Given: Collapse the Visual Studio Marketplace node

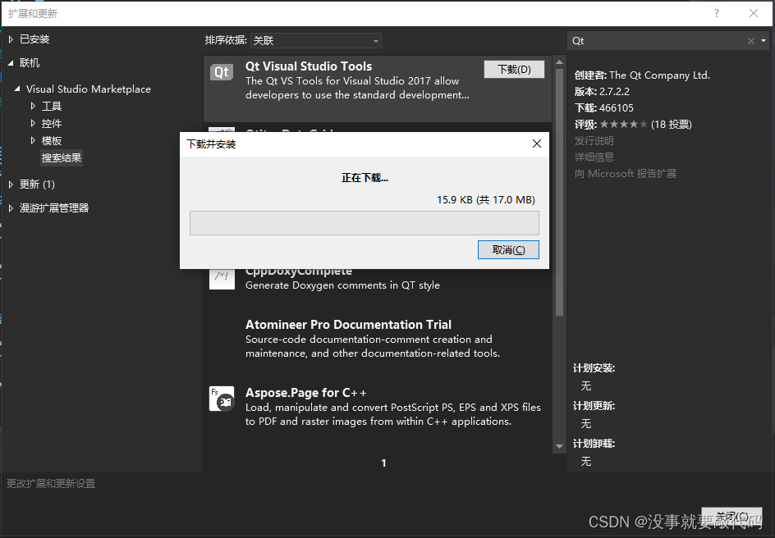Looking at the screenshot, I should coord(18,89).
